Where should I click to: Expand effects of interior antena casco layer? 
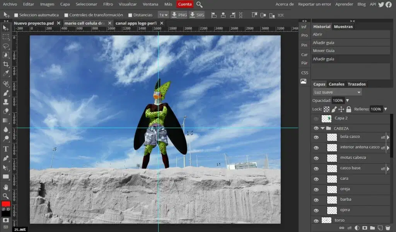coord(388,148)
